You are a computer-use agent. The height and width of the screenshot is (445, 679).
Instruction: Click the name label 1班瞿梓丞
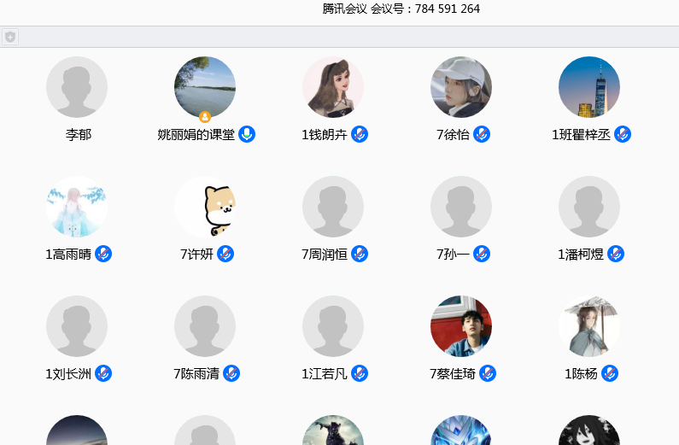click(x=581, y=135)
